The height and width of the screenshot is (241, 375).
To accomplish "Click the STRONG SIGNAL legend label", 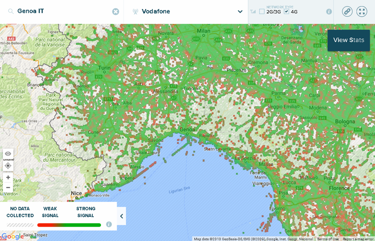I will click(86, 212).
